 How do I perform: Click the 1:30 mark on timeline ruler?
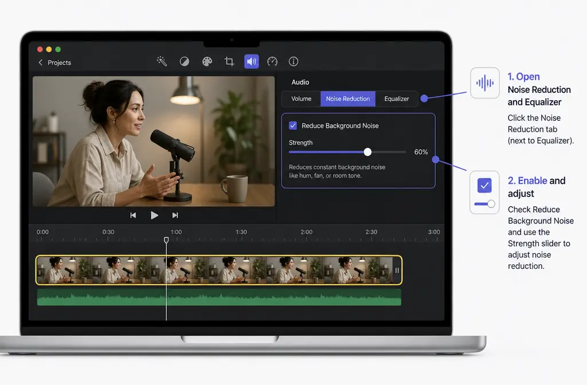[241, 232]
